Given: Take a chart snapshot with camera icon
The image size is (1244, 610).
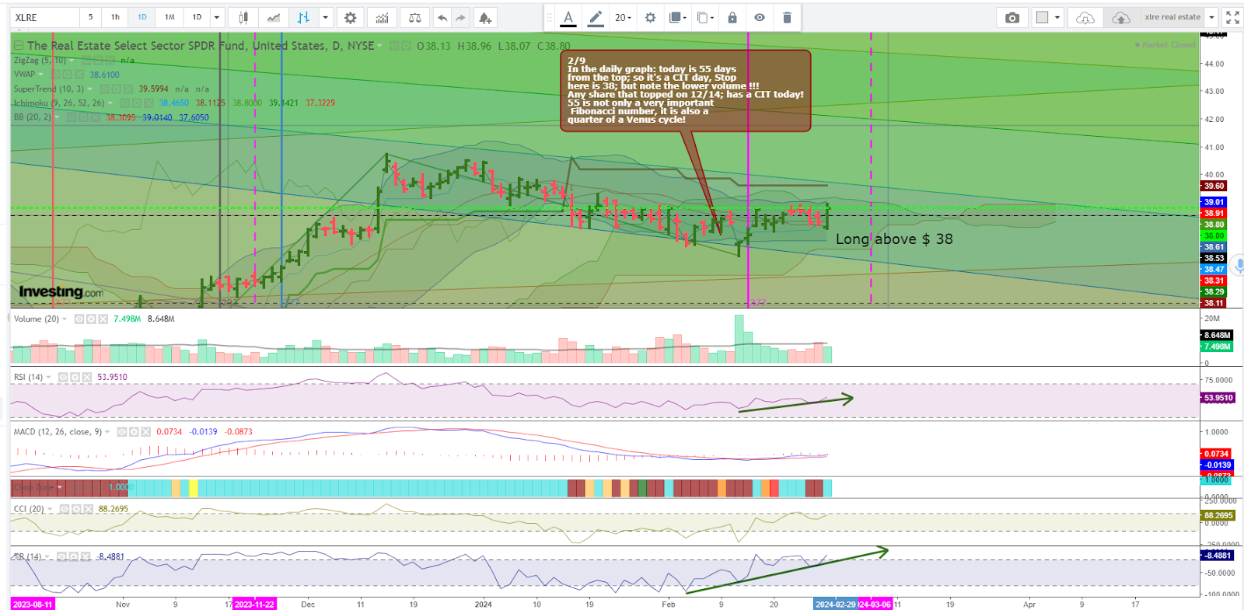Looking at the screenshot, I should point(1012,17).
